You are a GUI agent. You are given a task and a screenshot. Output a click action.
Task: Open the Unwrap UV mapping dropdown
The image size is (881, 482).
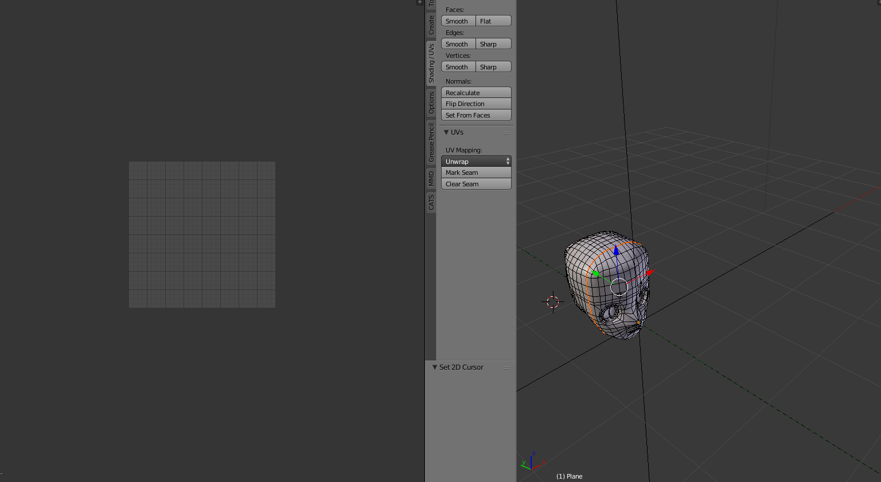(476, 162)
